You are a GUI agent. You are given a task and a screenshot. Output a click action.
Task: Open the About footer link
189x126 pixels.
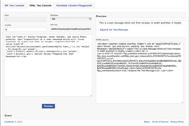(147, 122)
